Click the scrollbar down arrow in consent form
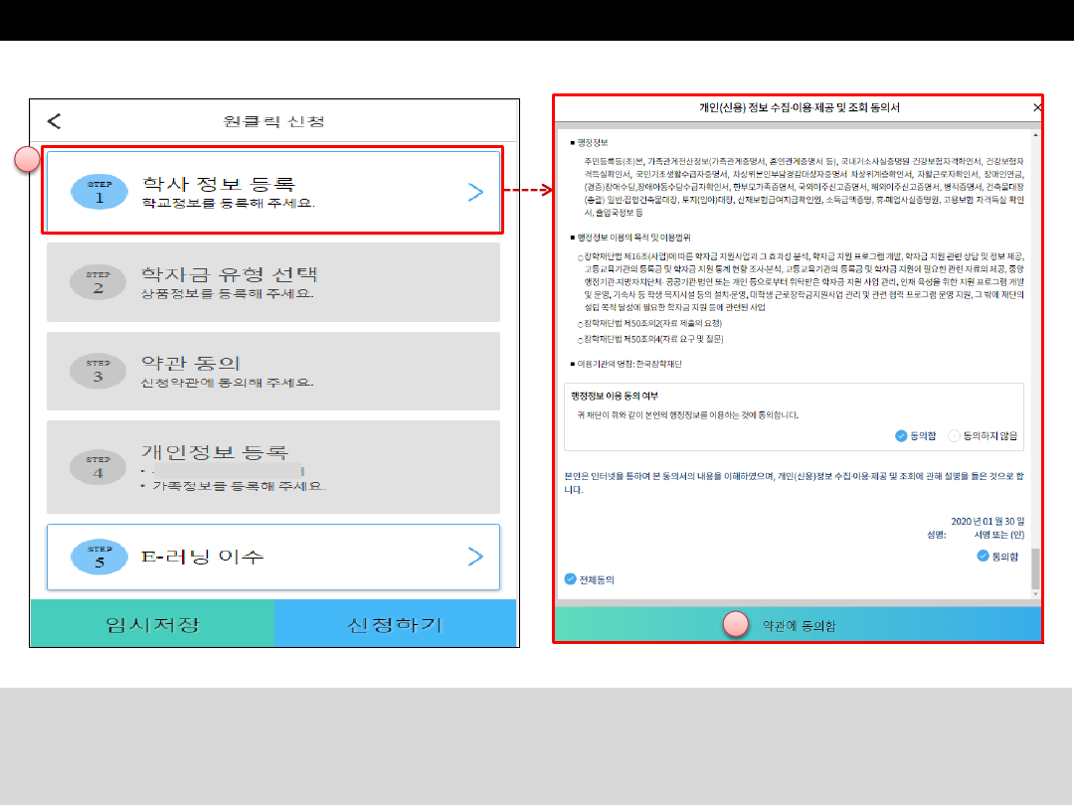Image resolution: width=1074 pixels, height=805 pixels. click(1035, 596)
